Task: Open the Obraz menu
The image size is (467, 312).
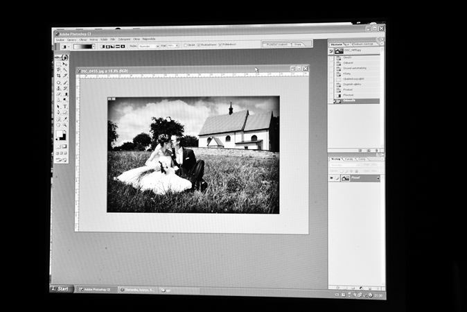Action: click(82, 40)
